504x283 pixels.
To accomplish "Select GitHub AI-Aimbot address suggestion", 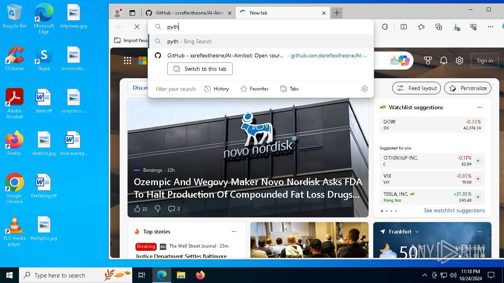I will coord(261,55).
